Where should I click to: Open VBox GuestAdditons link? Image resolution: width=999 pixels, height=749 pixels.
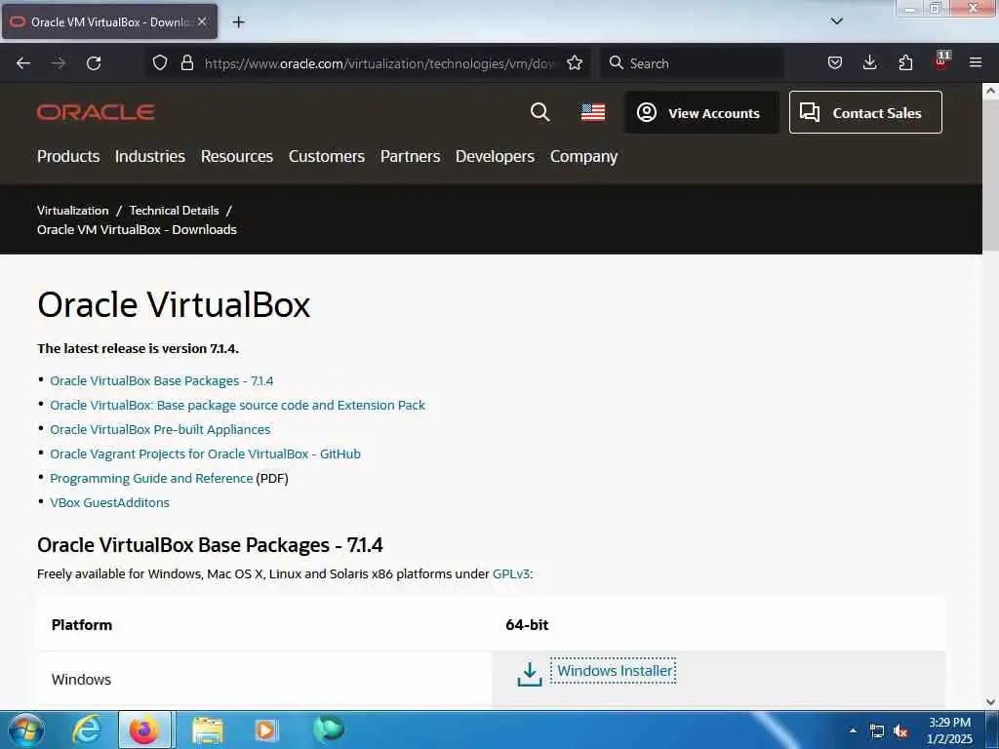[x=109, y=502]
